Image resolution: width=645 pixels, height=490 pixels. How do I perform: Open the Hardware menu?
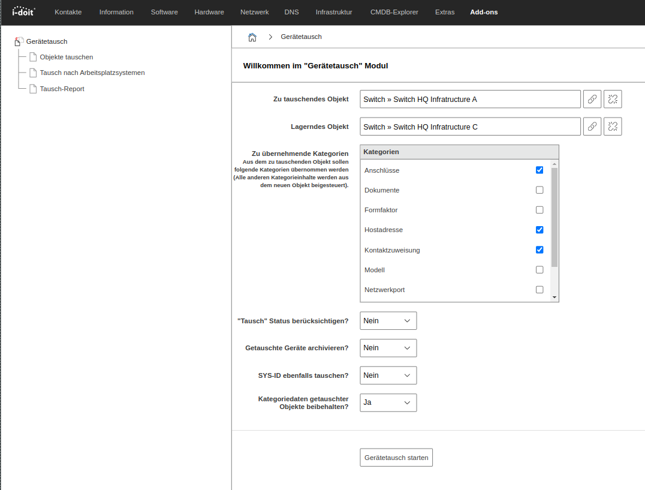pos(209,13)
